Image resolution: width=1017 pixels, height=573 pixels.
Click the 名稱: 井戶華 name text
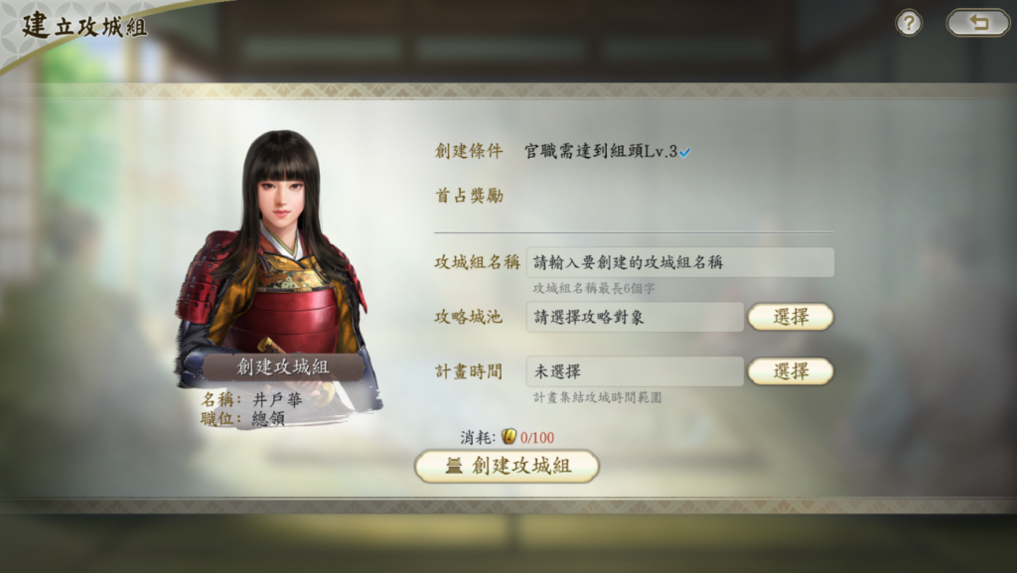click(x=251, y=399)
